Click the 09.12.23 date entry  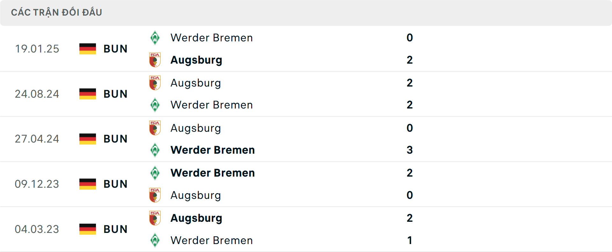click(x=37, y=184)
